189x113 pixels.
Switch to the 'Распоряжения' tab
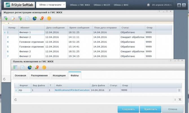pos(39,75)
